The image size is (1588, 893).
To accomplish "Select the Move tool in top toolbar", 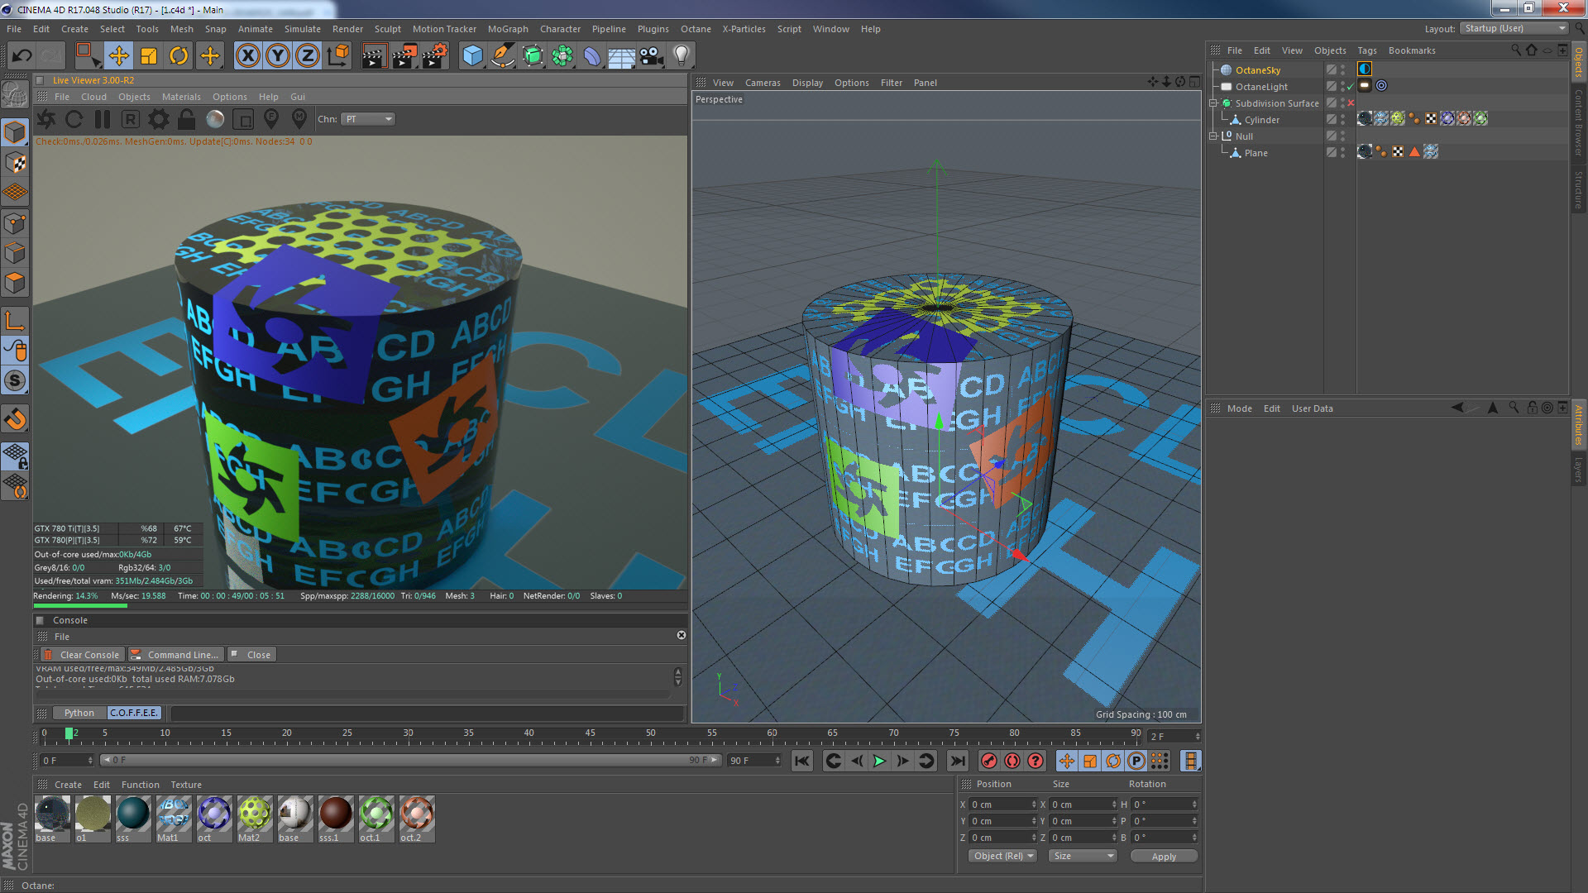I will (x=119, y=55).
